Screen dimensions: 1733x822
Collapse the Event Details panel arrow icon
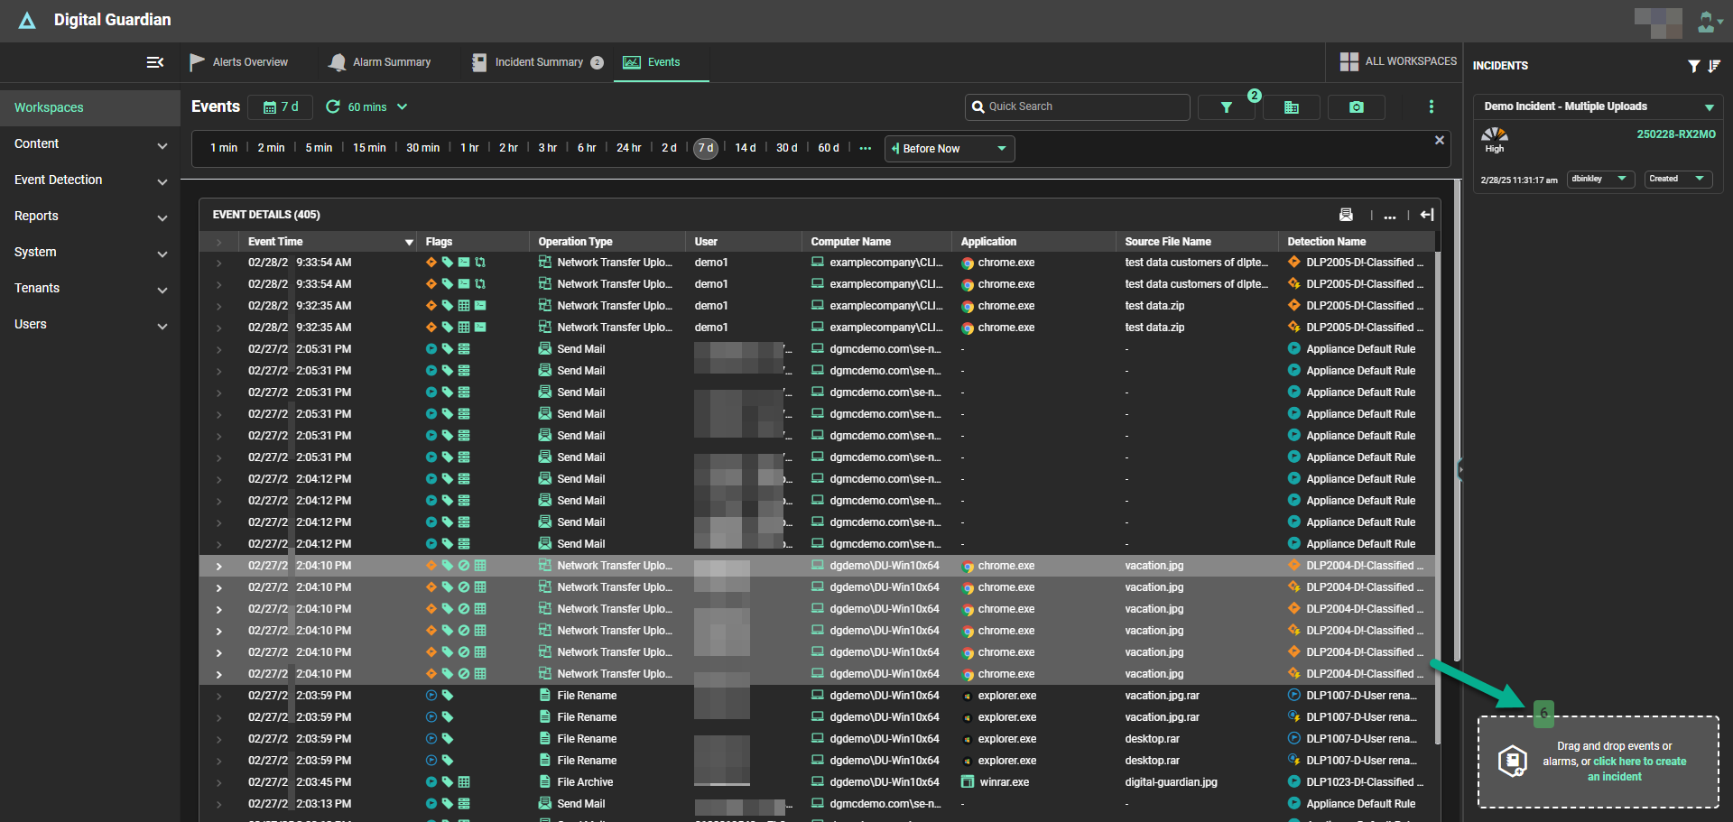(x=1427, y=215)
